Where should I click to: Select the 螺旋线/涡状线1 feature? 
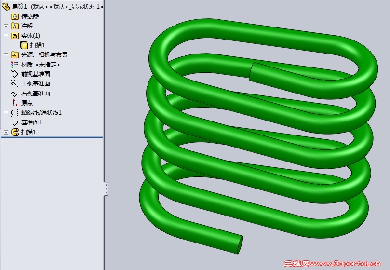point(41,113)
